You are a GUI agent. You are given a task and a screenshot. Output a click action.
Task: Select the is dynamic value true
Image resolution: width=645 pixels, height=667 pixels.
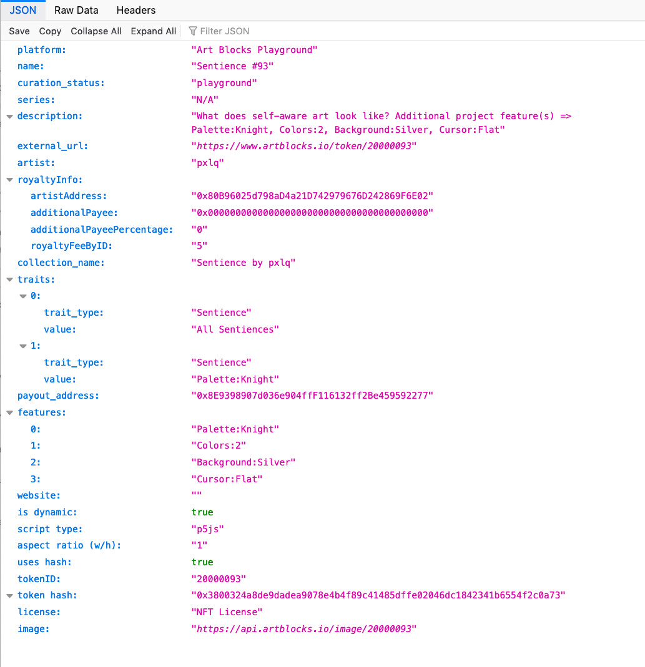202,512
